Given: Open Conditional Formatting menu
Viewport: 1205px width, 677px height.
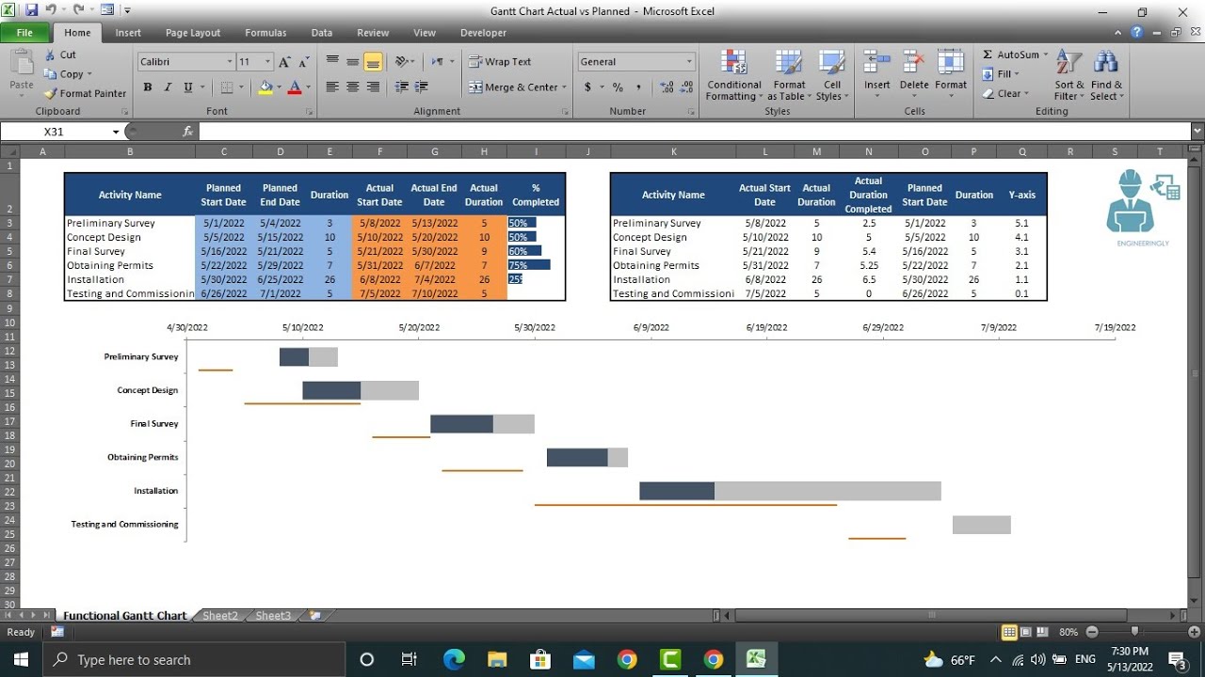Looking at the screenshot, I should click(734, 74).
